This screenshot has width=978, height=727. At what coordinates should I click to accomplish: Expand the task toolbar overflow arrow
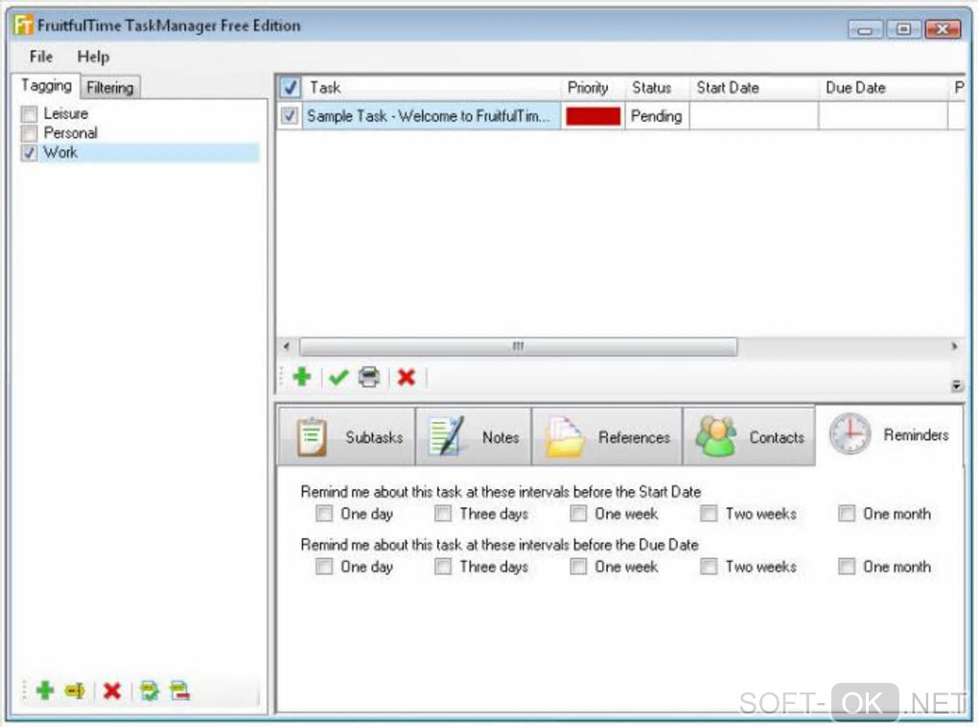pos(956,386)
